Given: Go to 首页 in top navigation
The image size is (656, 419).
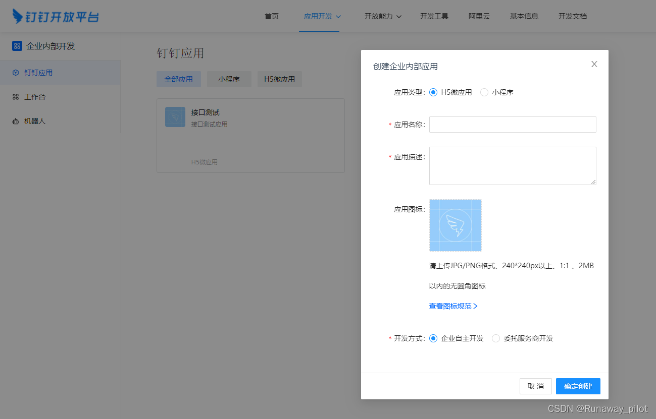Looking at the screenshot, I should tap(272, 16).
